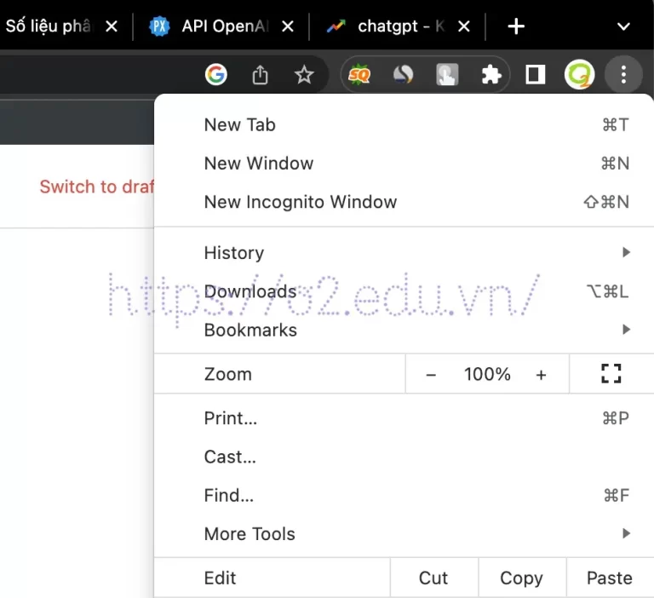Open the Similarweb extension icon
654x598 pixels.
click(x=404, y=75)
